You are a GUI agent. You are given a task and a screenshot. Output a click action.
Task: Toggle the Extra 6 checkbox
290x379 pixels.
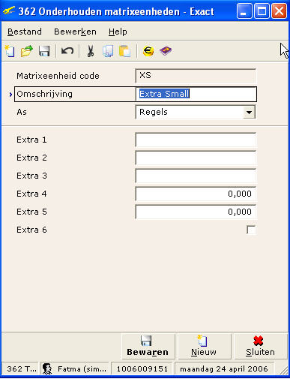251,230
